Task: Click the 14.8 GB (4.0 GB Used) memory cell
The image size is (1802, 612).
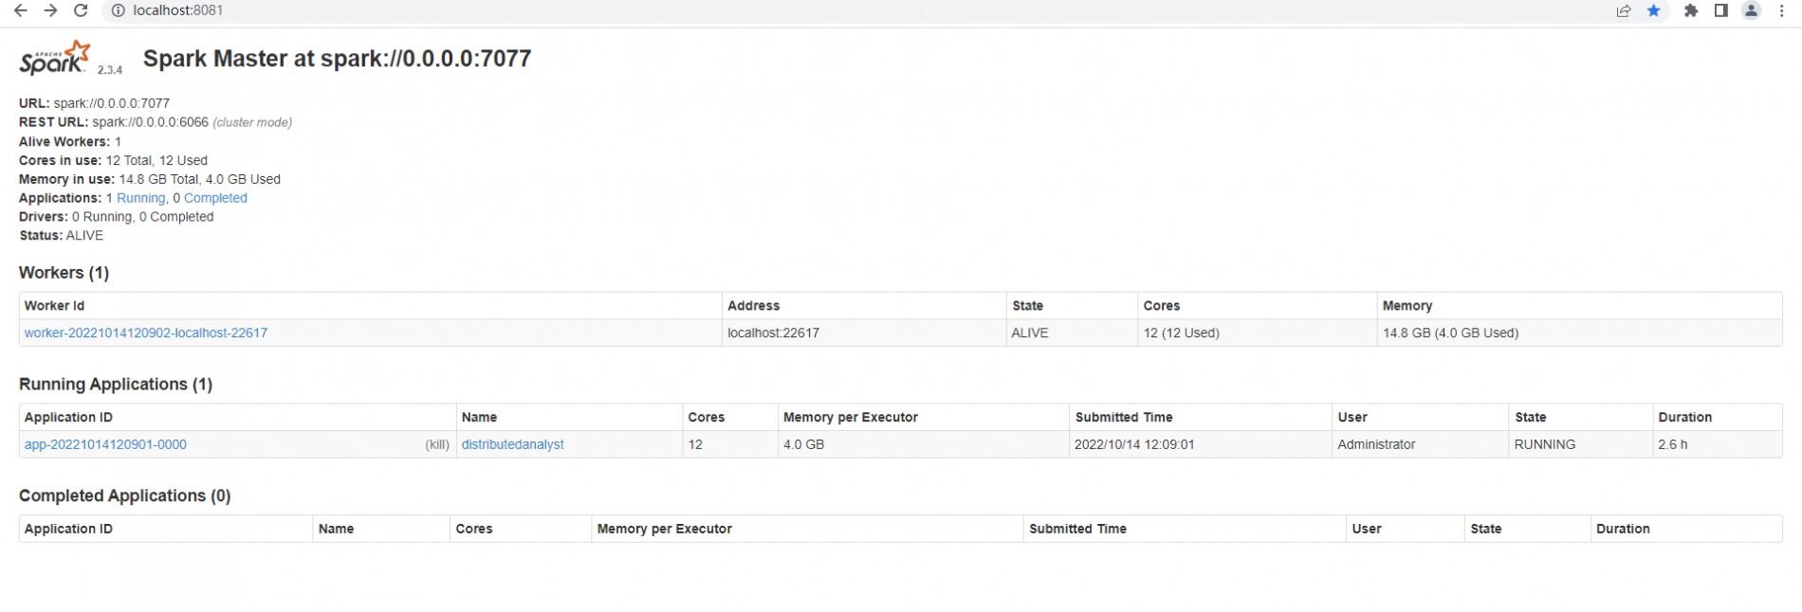Action: (x=1579, y=333)
